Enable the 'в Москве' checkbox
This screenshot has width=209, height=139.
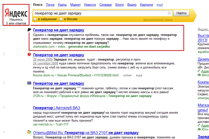click(61, 19)
